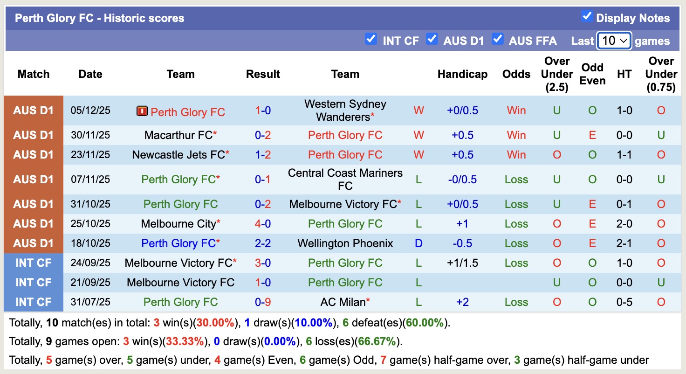Image resolution: width=686 pixels, height=374 pixels.
Task: Open the Last games count dropdown
Action: click(614, 41)
